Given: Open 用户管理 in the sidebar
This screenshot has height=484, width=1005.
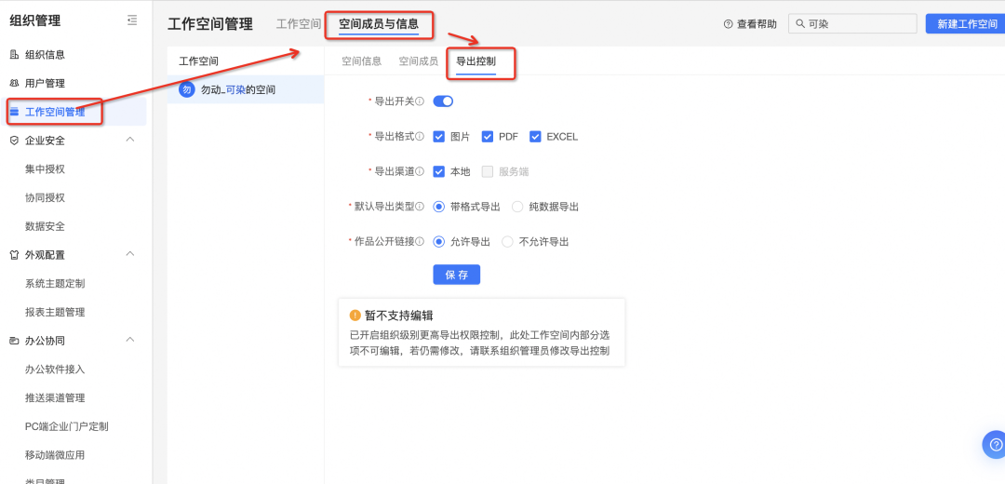Looking at the screenshot, I should (x=45, y=83).
